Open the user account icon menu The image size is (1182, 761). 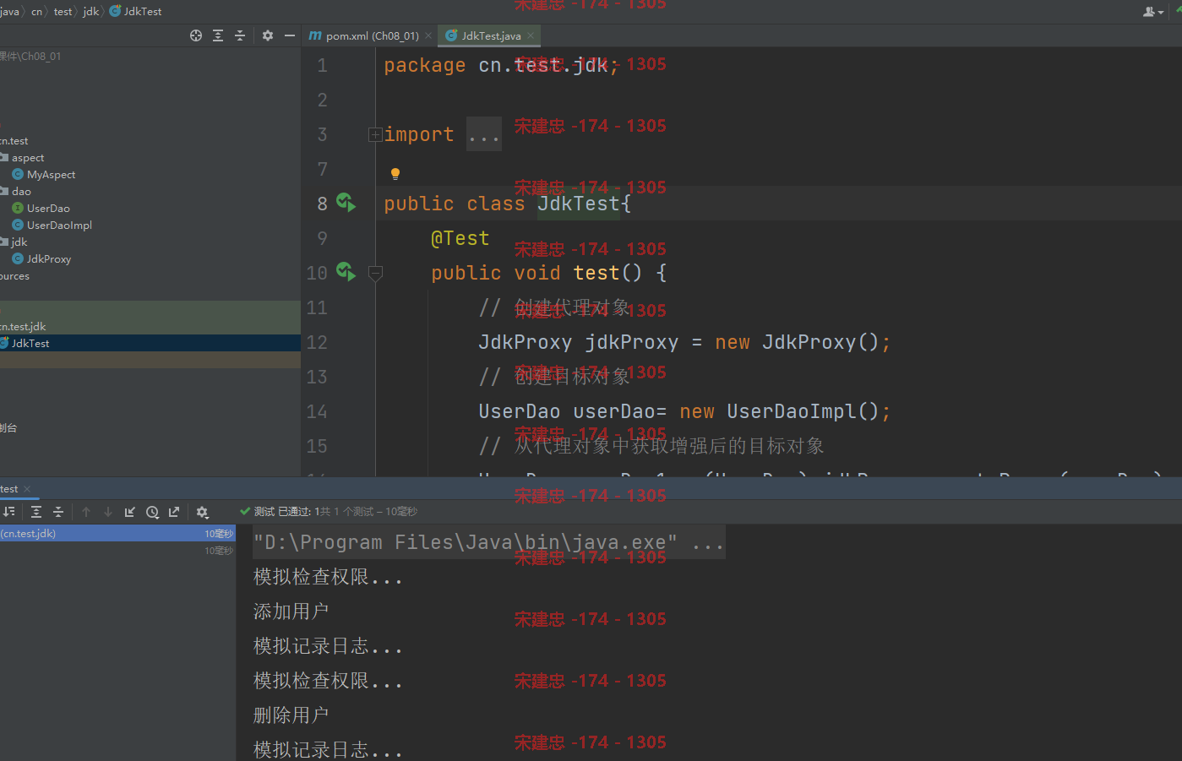(1152, 11)
